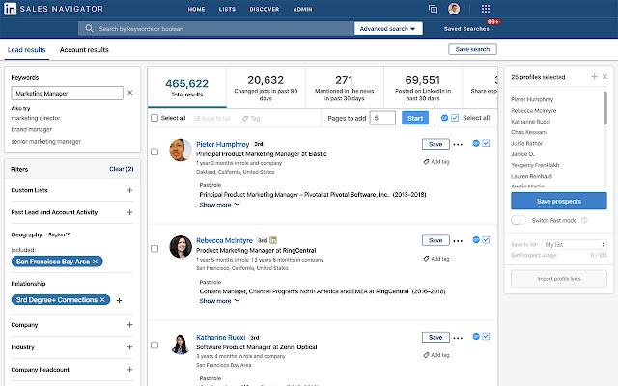
Task: Clear the Marketing Manager keyword with X
Action: click(130, 94)
